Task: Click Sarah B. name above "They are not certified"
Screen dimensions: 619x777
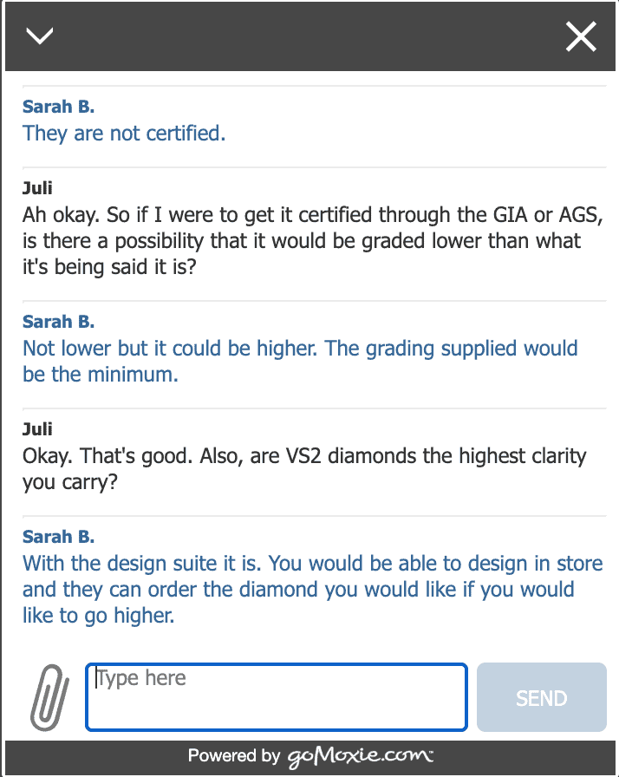Action: tap(58, 107)
